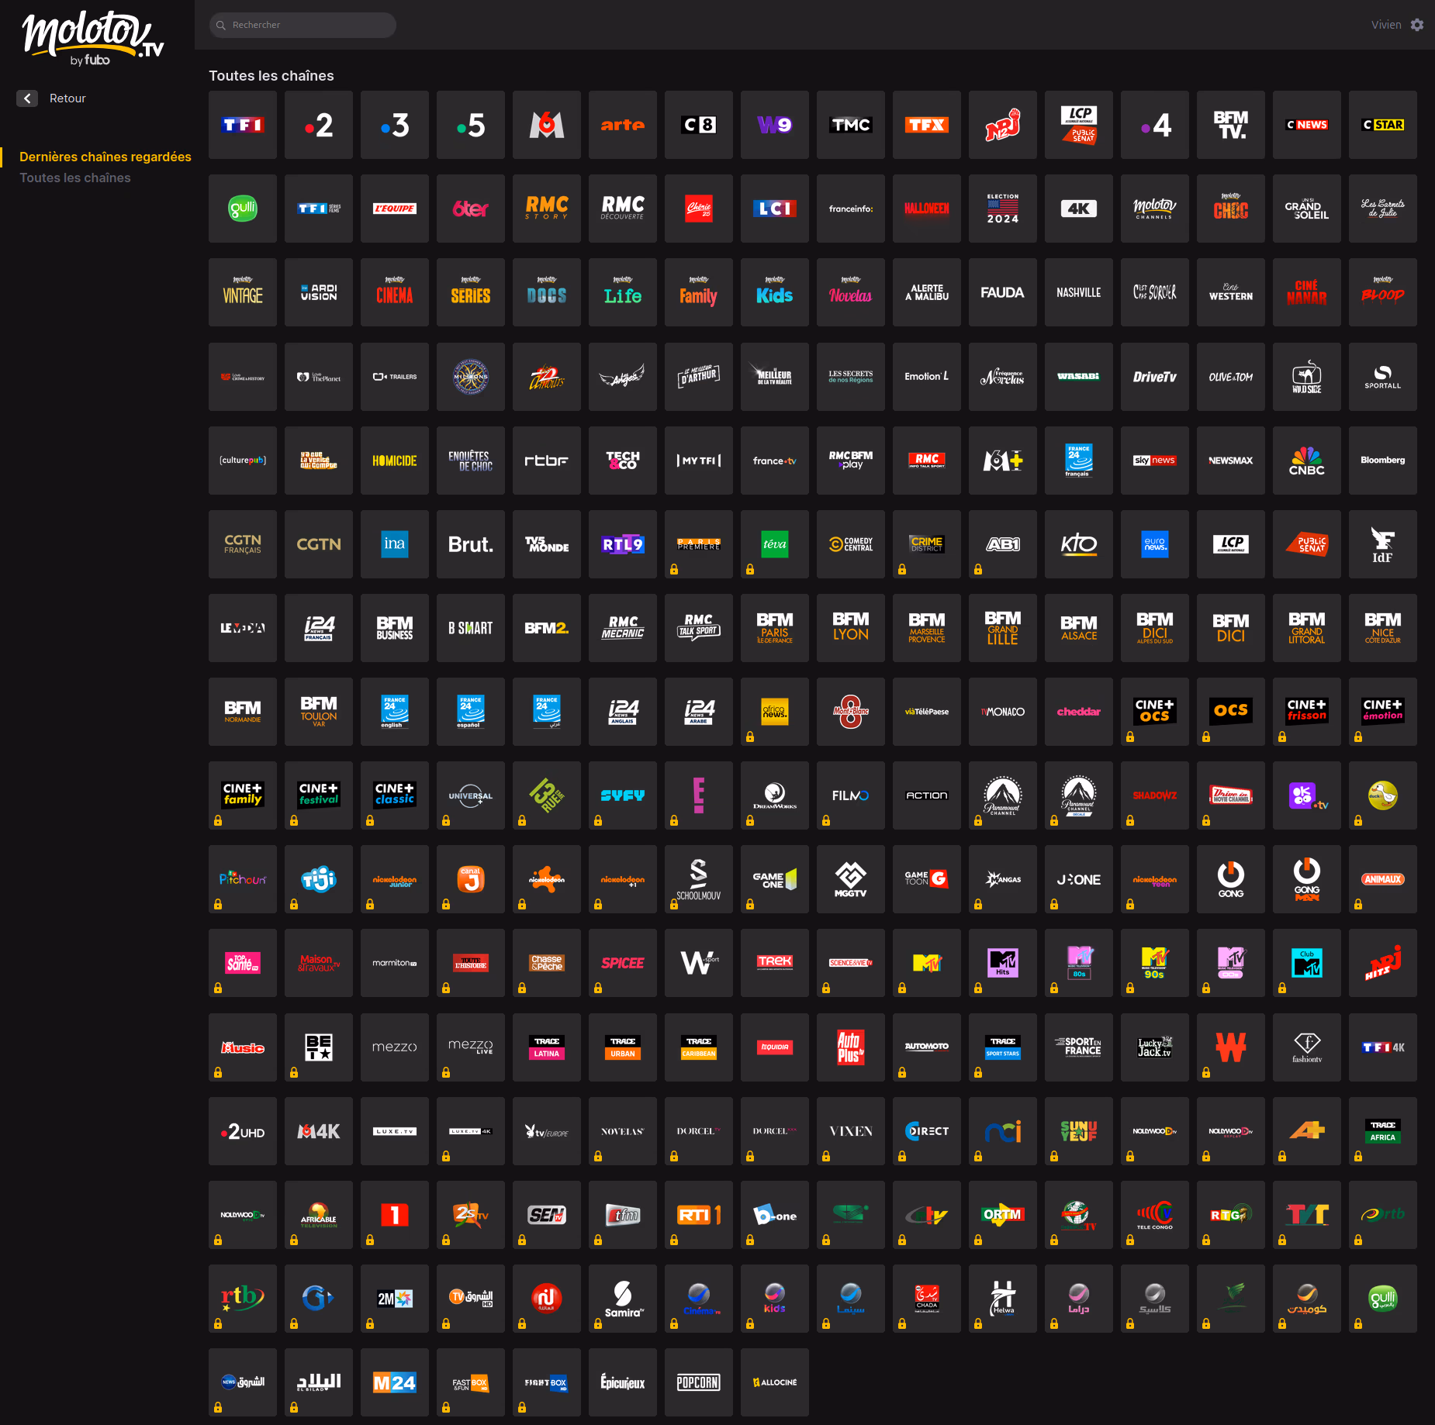Select the Trace Latina channel tile
The width and height of the screenshot is (1435, 1425).
point(547,1047)
